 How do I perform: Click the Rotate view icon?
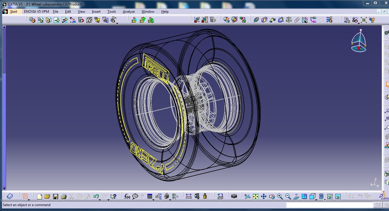click(272, 197)
